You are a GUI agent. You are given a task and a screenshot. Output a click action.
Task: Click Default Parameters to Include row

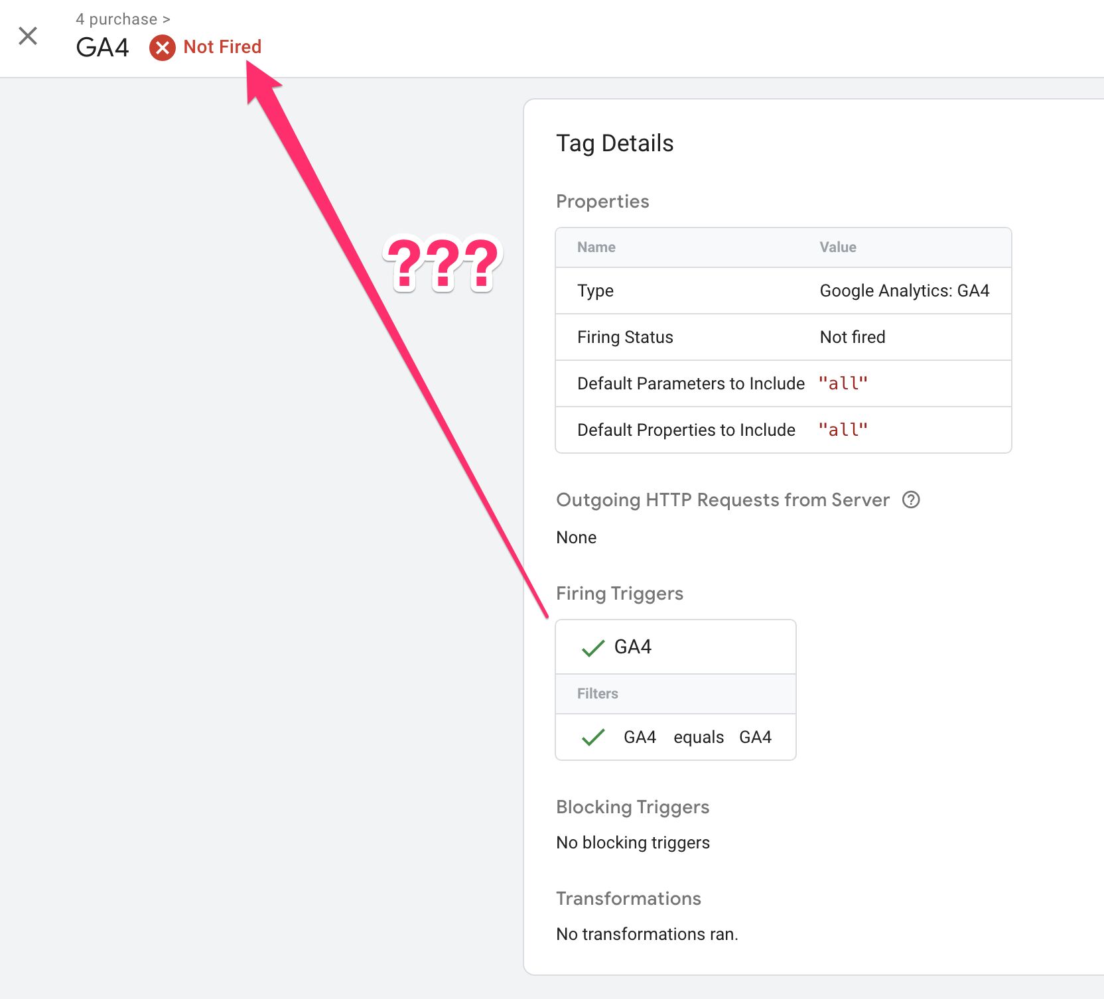point(783,383)
